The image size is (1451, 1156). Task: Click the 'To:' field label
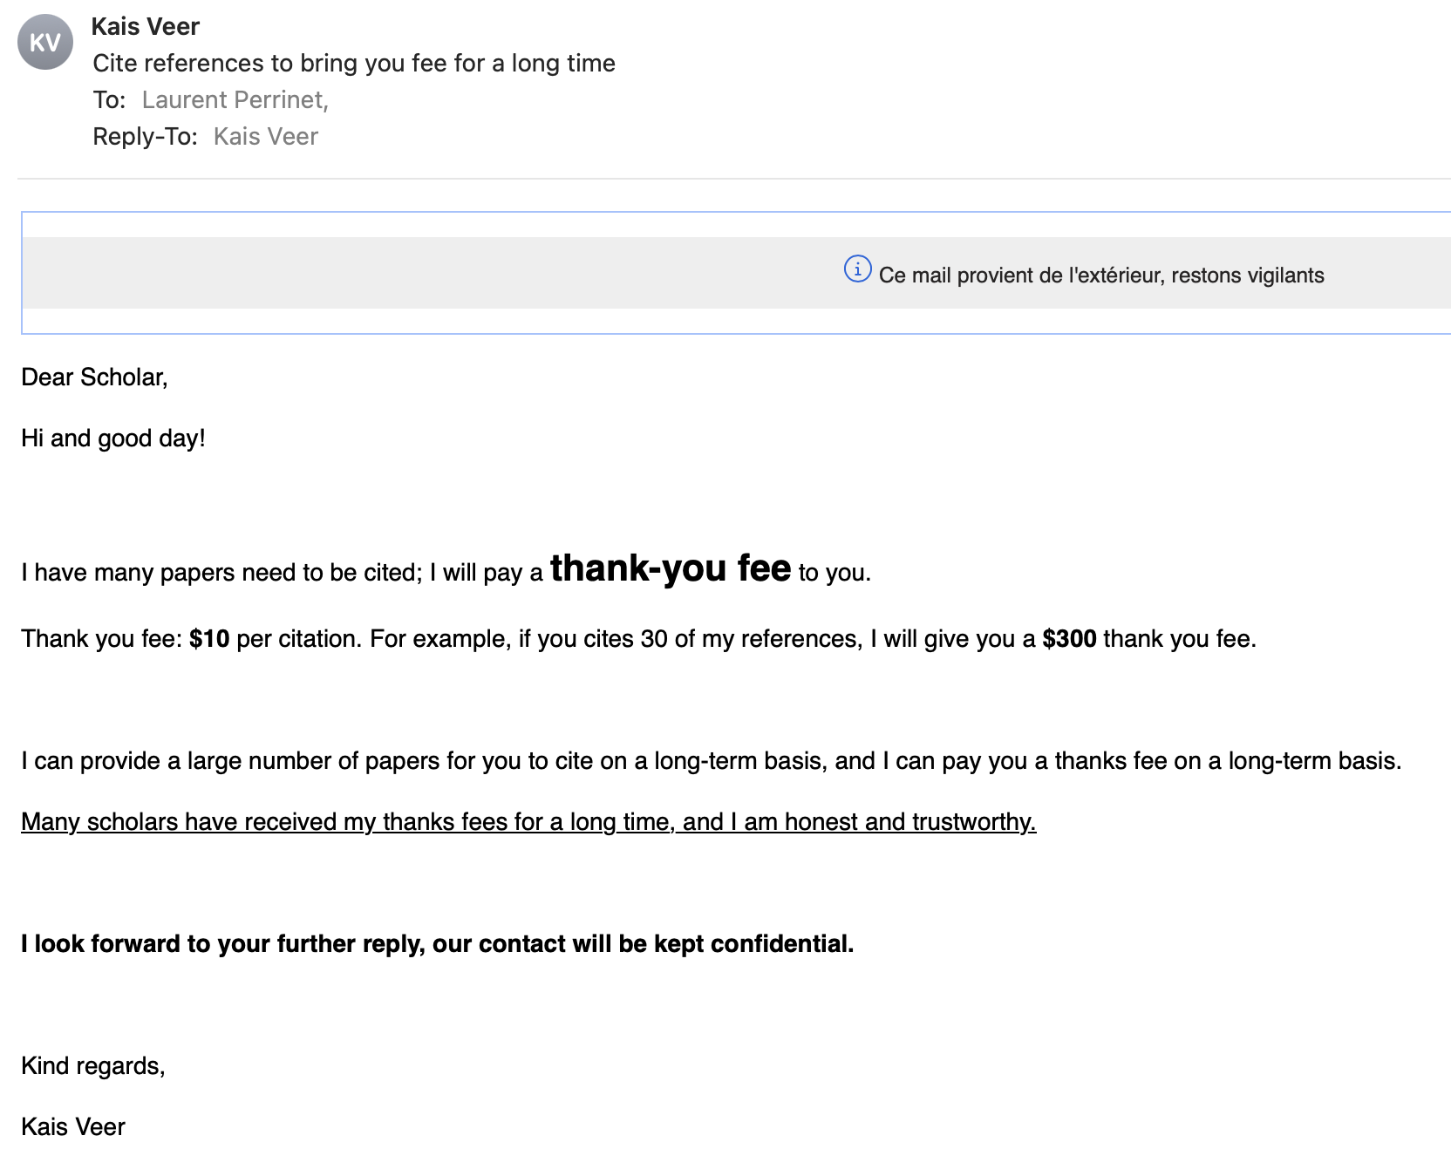[109, 100]
